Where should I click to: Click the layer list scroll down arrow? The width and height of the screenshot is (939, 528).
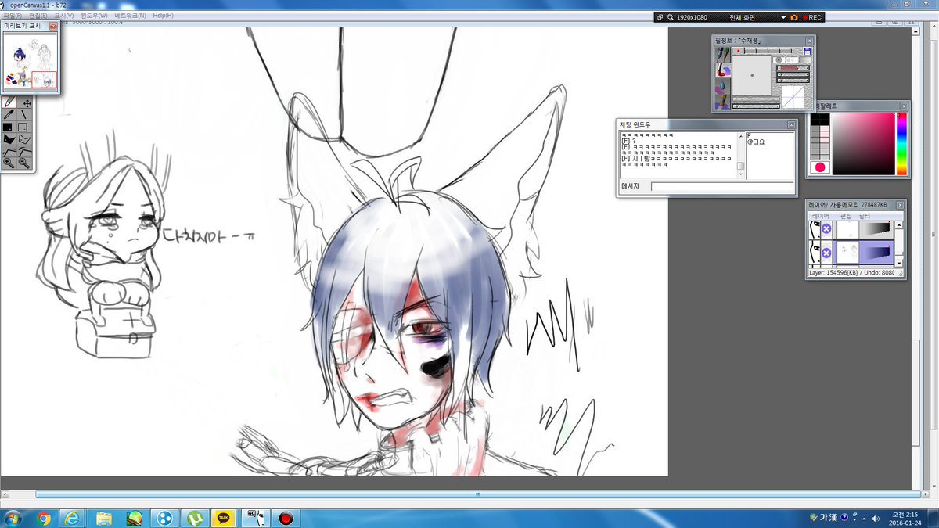[899, 263]
